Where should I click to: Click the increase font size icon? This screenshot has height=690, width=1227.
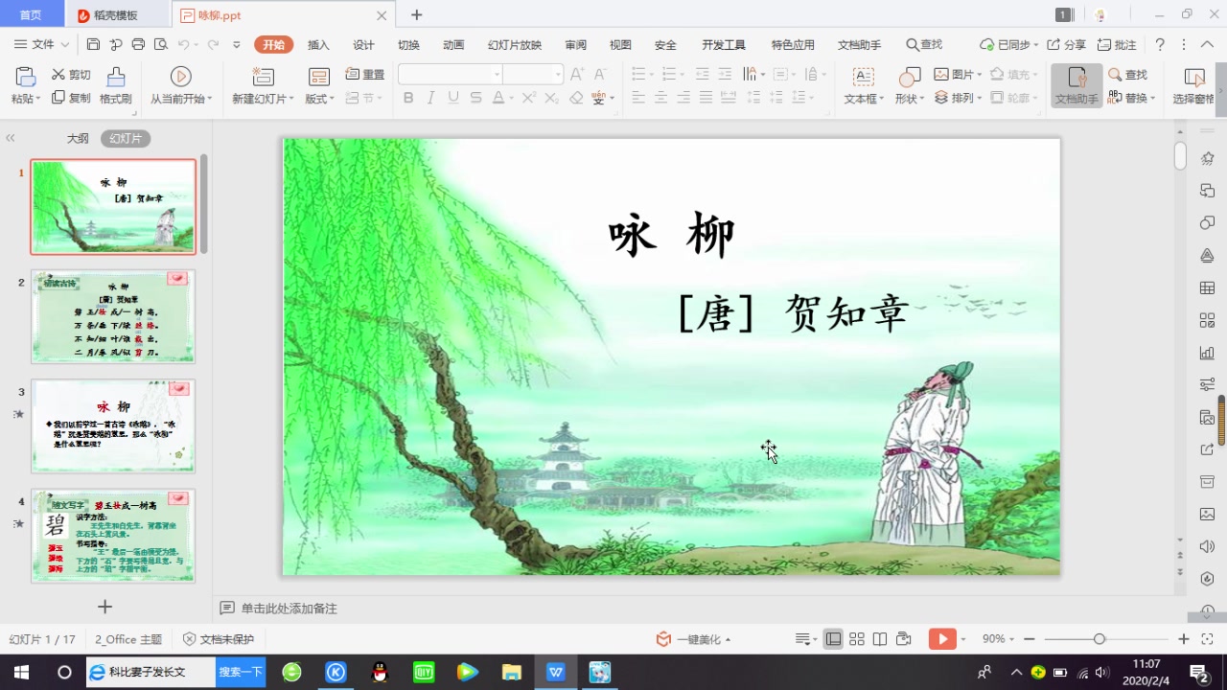(577, 74)
